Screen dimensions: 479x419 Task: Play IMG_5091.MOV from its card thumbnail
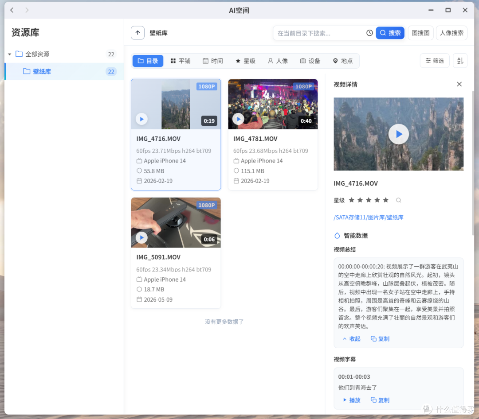coord(141,237)
